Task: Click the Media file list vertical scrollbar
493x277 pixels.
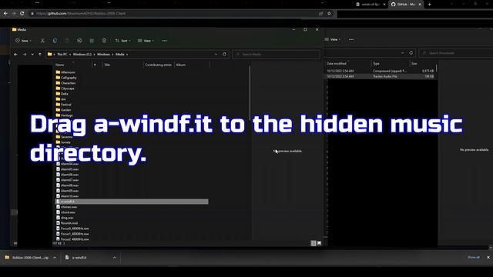Action: tap(250, 92)
